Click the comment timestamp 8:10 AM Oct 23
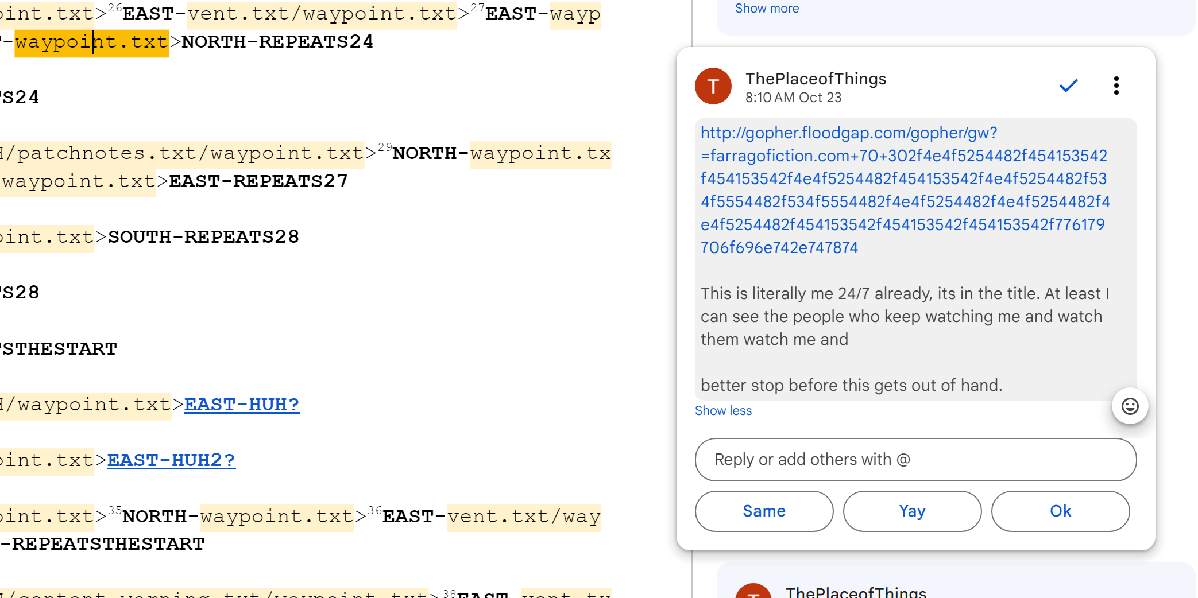This screenshot has height=598, width=1198. pyautogui.click(x=793, y=98)
